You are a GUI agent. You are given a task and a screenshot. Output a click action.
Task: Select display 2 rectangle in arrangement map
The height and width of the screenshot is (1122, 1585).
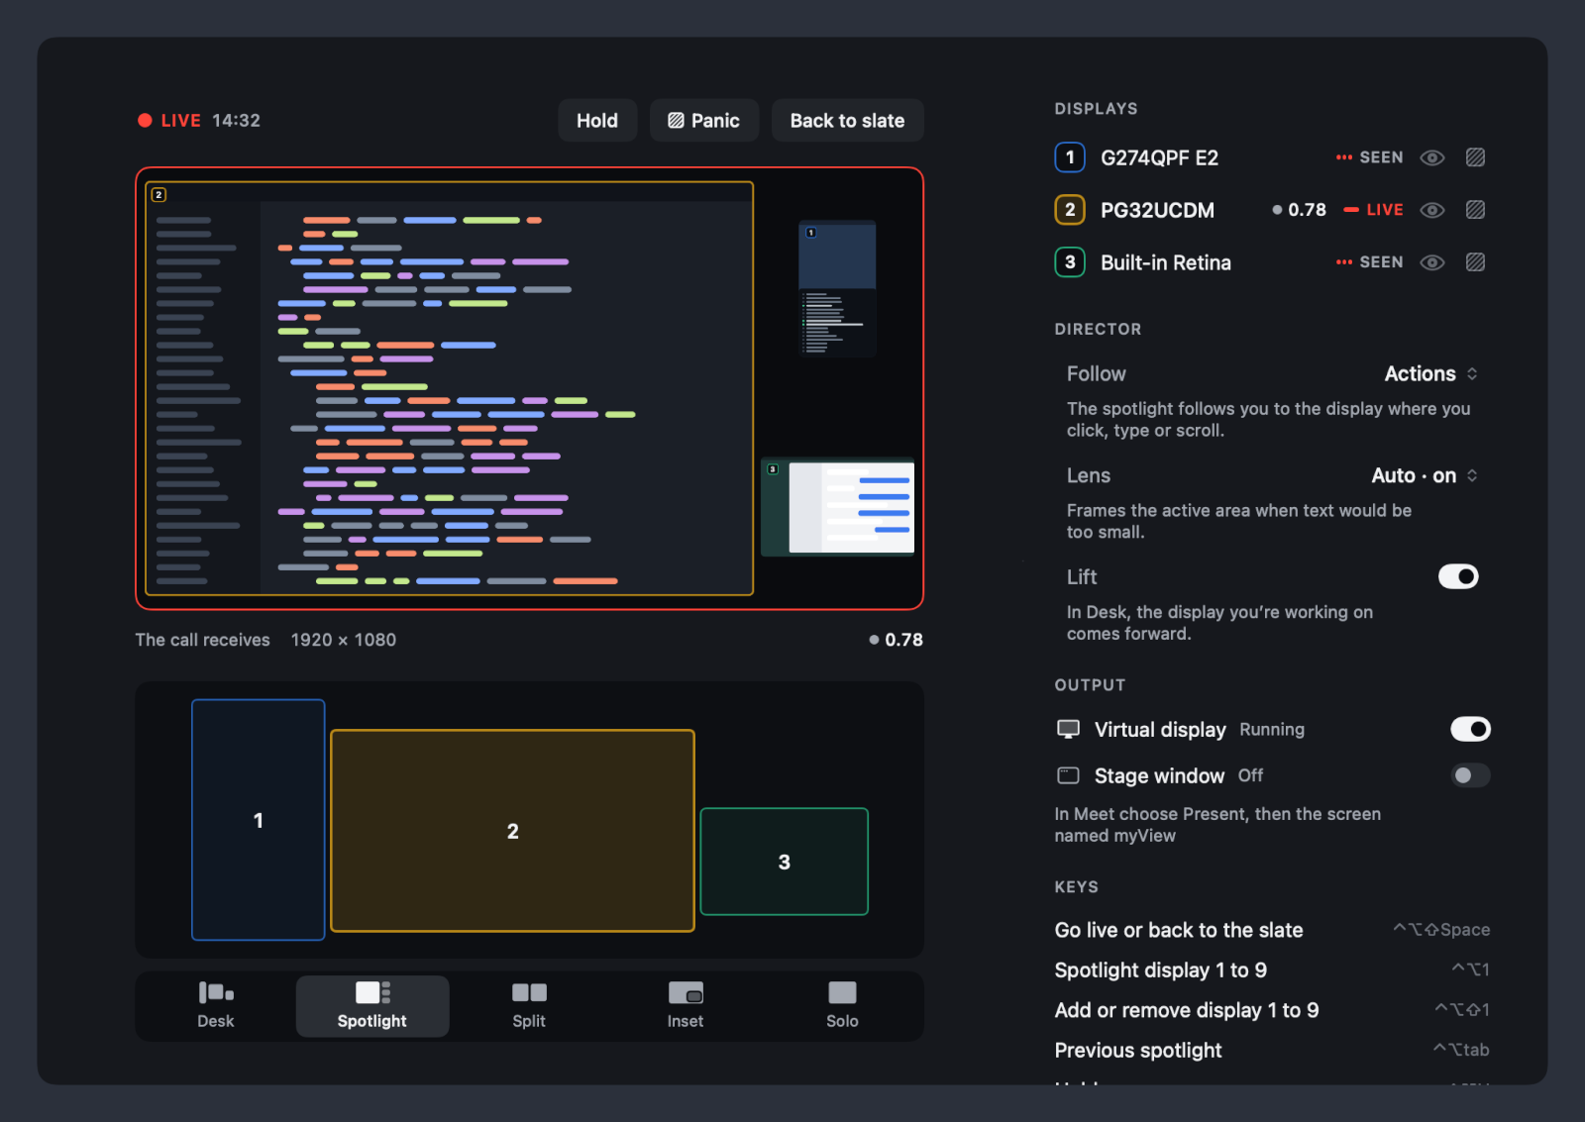[x=512, y=831]
